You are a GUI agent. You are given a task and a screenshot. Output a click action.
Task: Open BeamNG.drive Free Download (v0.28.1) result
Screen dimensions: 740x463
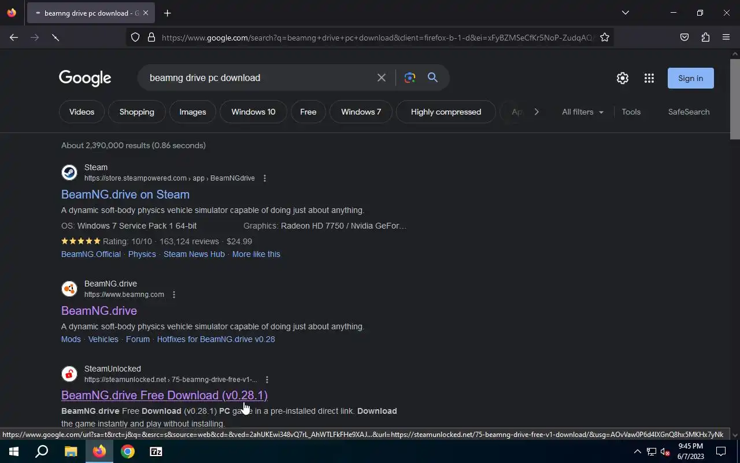pos(164,395)
